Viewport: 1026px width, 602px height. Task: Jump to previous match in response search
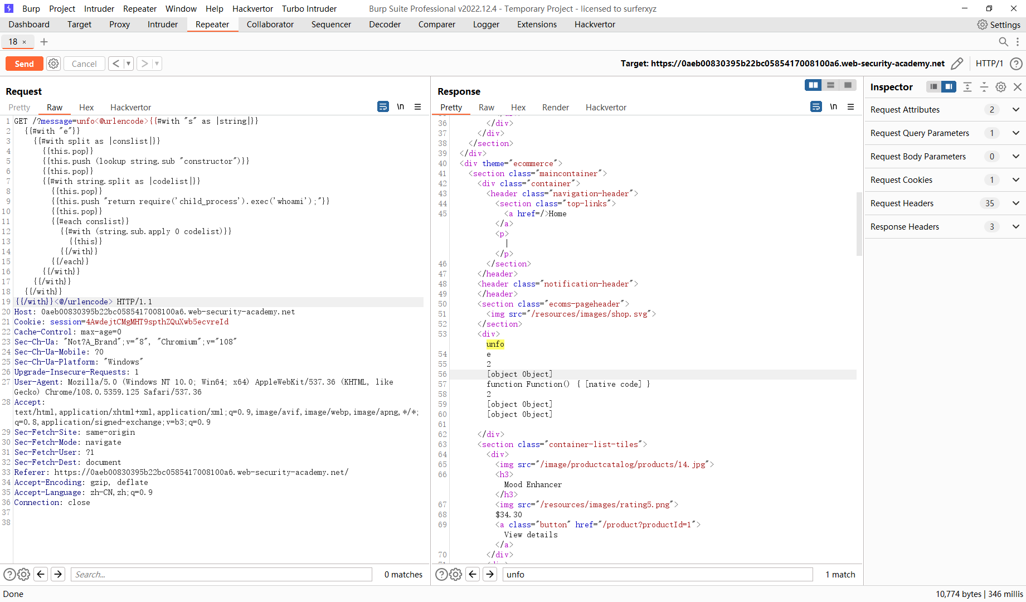(473, 574)
